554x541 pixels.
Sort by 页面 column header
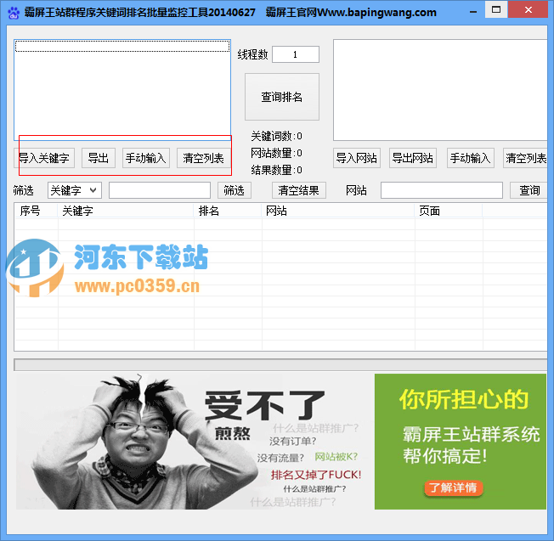449,211
